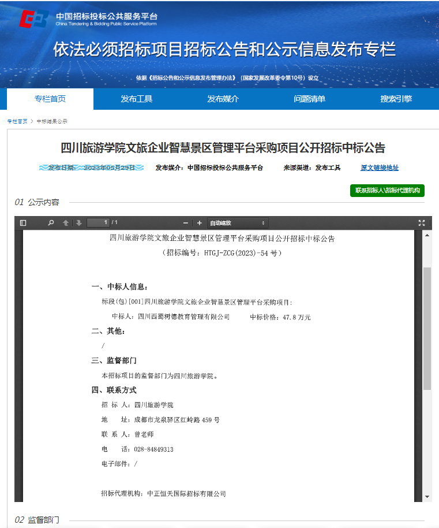Image resolution: width=439 pixels, height=528 pixels.
Task: Open the PDF search magnifier
Action: point(51,223)
